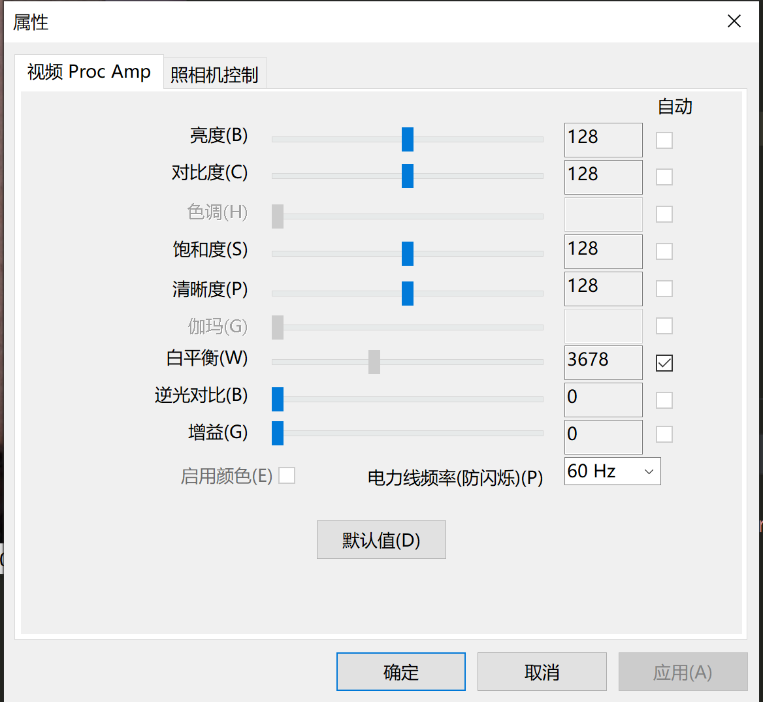Enable the 自动 checkbox for 对比度(C)

(664, 177)
